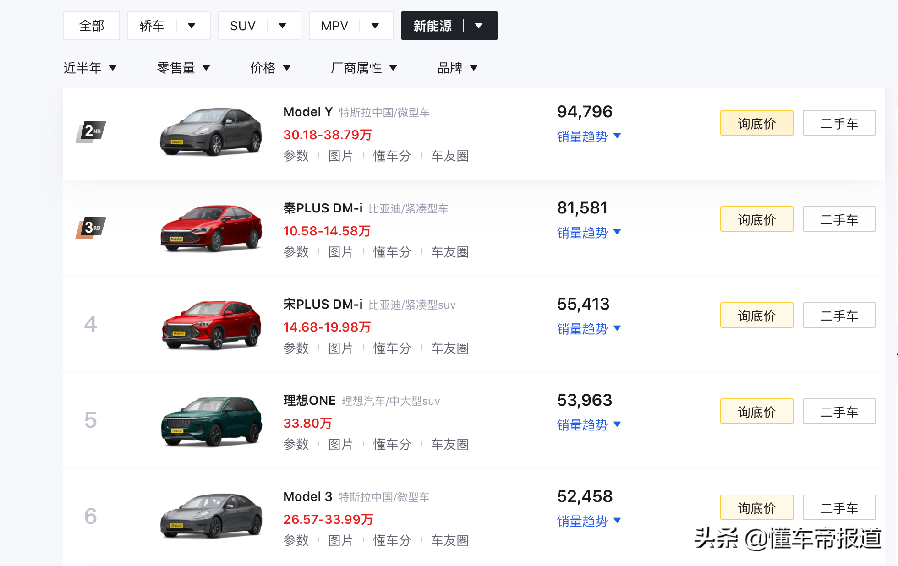Click 图片 under 秦PLUS DM-i
The width and height of the screenshot is (898, 566).
point(340,252)
